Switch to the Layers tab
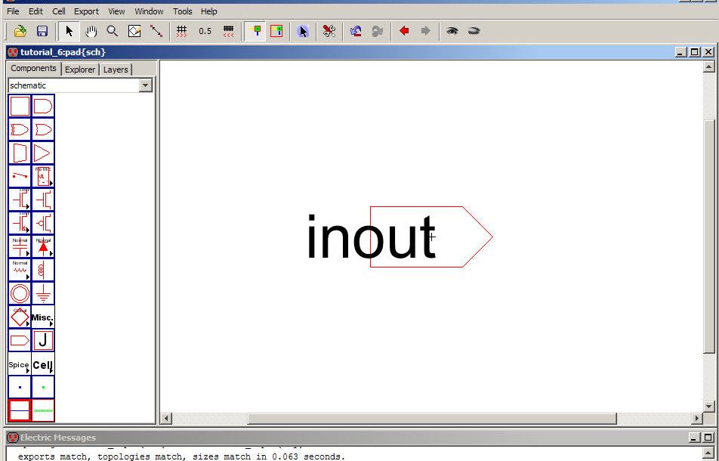The height and width of the screenshot is (461, 719). click(116, 70)
